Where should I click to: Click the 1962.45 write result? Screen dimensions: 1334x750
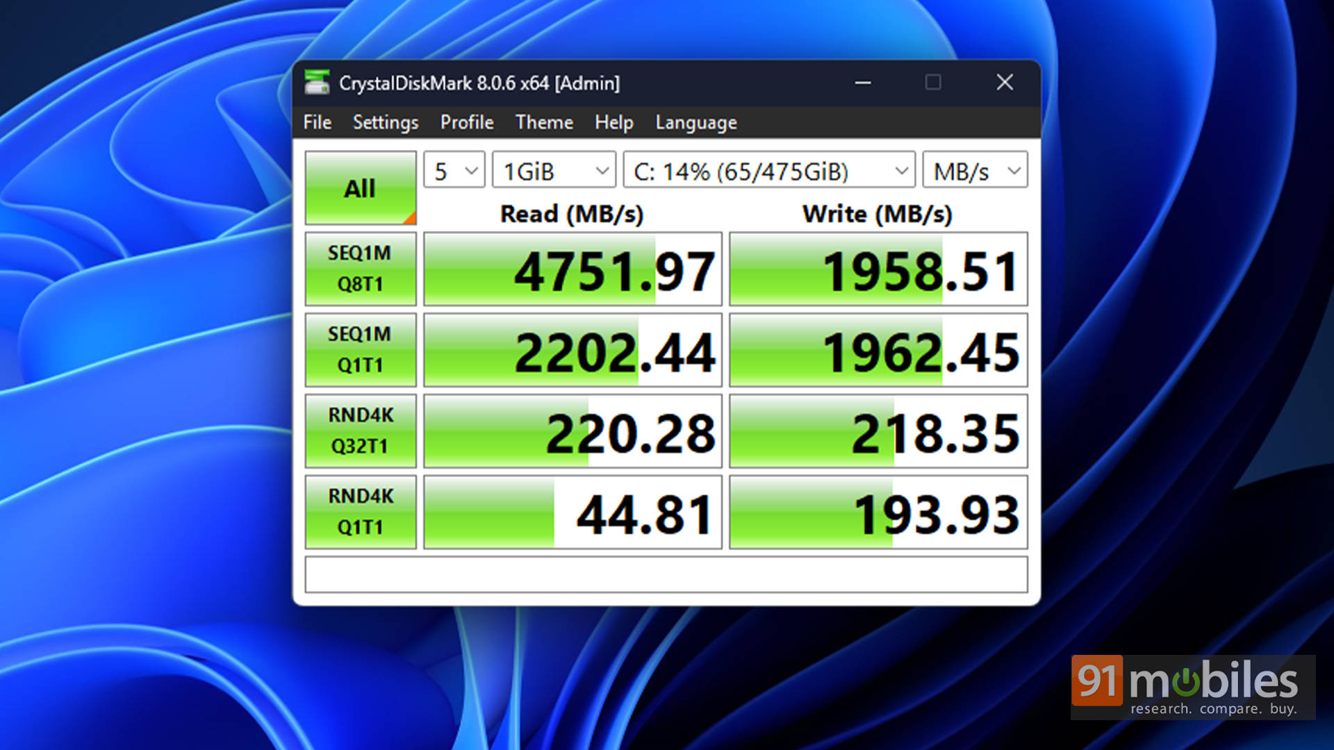[x=879, y=350]
